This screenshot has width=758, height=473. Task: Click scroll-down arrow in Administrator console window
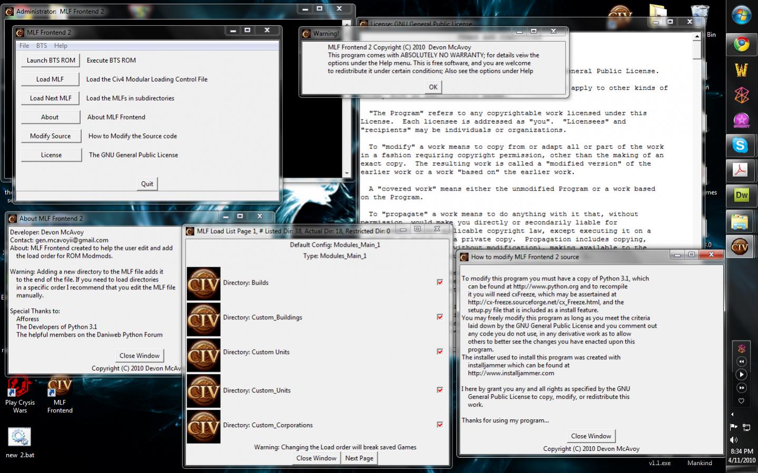pyautogui.click(x=346, y=173)
